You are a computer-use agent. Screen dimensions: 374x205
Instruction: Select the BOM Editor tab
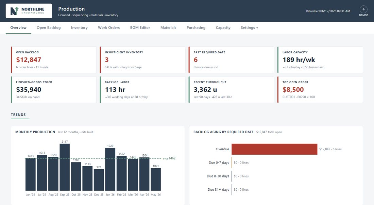point(140,28)
